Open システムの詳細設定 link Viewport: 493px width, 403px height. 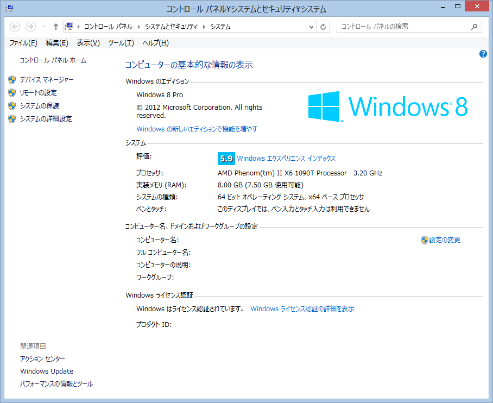tap(46, 119)
